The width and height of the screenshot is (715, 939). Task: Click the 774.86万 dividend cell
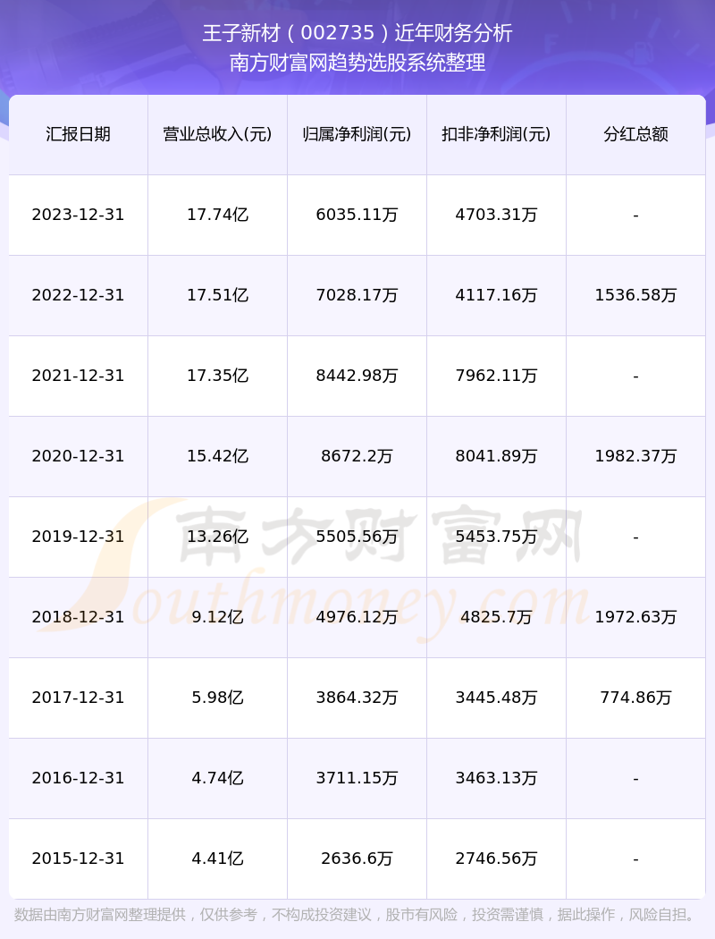pyautogui.click(x=636, y=698)
